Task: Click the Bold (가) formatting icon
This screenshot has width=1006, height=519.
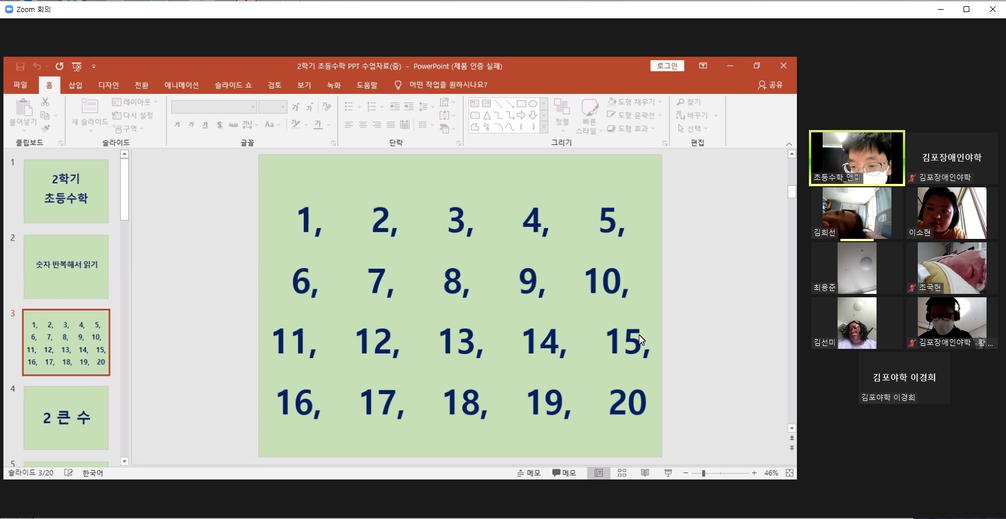Action: coord(178,125)
